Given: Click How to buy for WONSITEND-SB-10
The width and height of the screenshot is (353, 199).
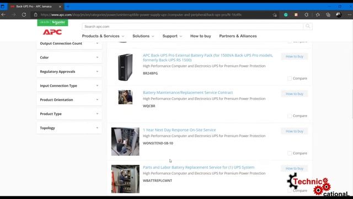Looking at the screenshot, I should tap(294, 132).
